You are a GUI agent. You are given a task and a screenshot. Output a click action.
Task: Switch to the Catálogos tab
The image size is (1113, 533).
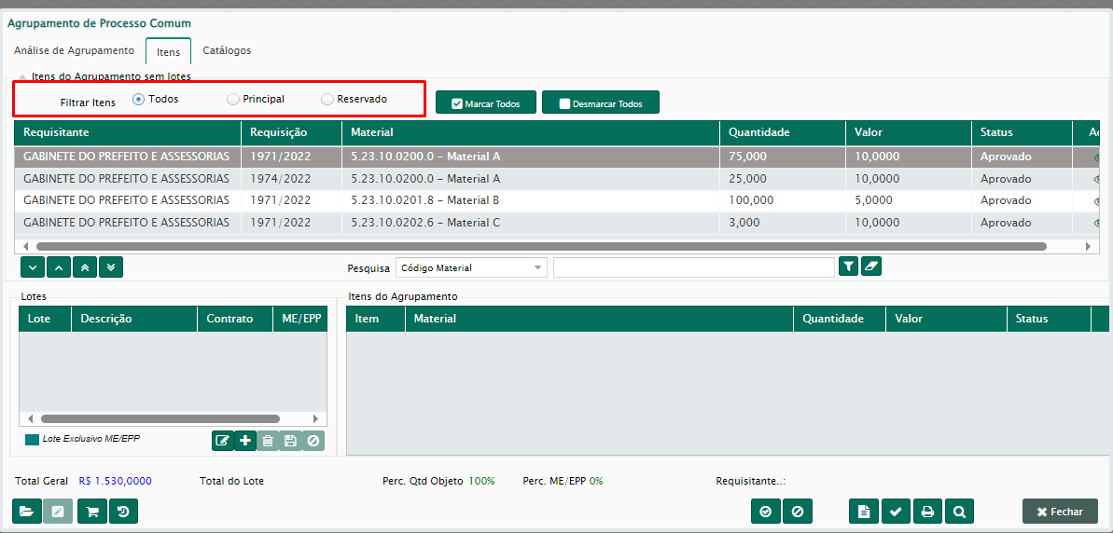(227, 50)
